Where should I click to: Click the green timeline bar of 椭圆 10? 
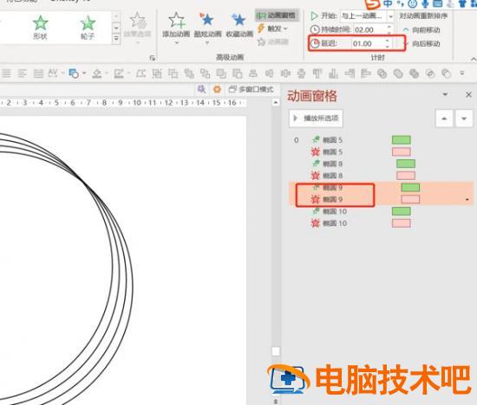coord(402,211)
